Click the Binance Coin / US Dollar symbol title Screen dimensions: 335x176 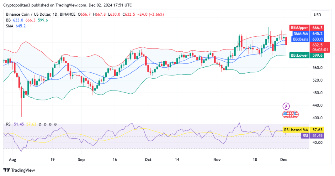tap(29, 14)
